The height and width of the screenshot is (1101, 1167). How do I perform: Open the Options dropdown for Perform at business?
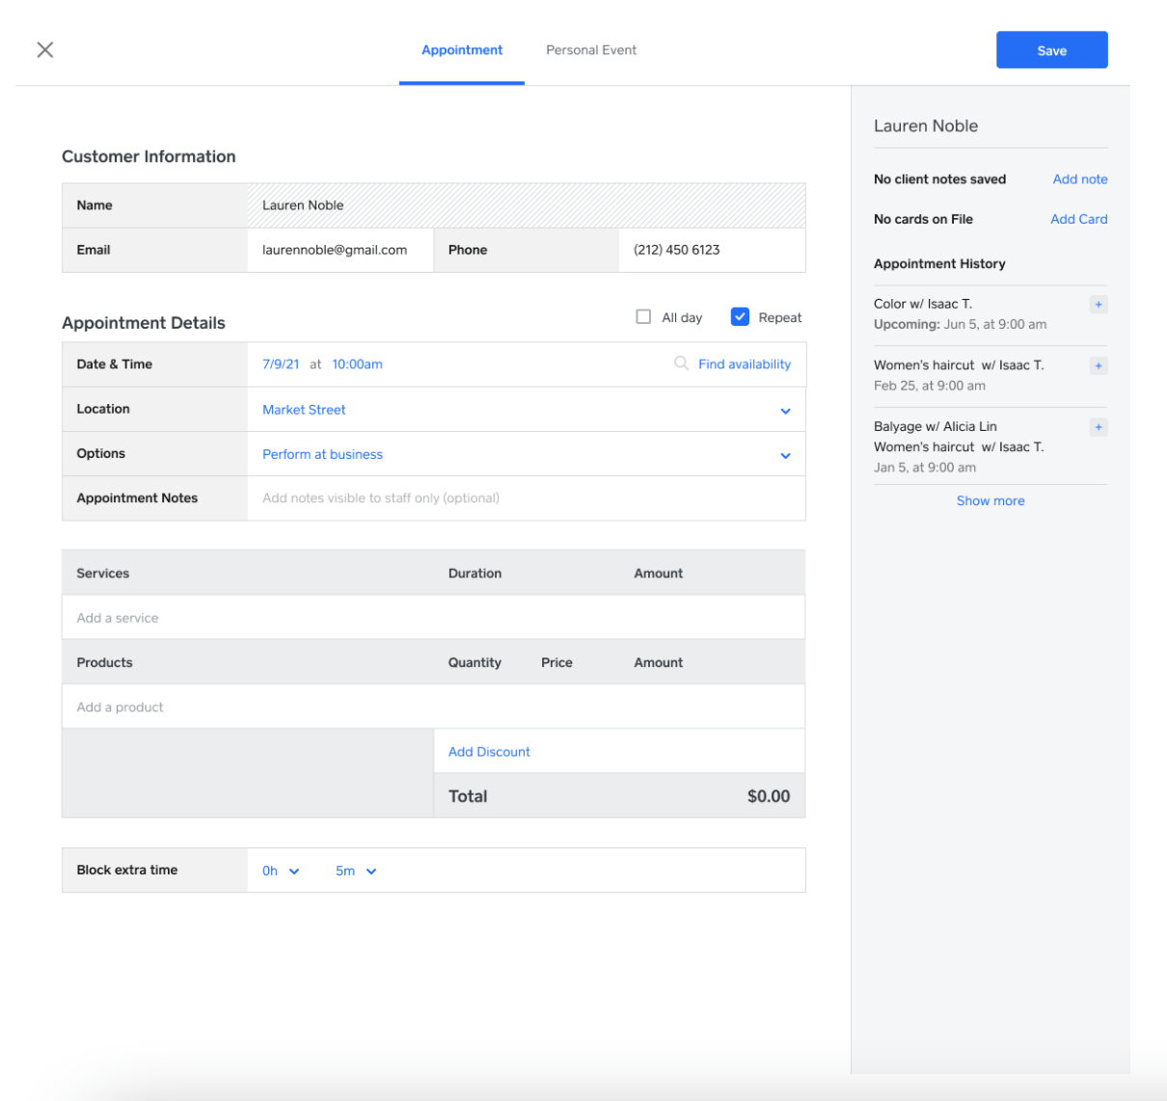(785, 454)
